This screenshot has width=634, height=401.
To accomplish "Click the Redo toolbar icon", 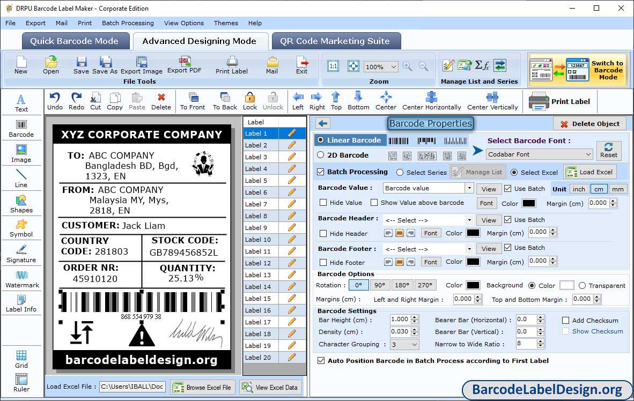I will (76, 101).
